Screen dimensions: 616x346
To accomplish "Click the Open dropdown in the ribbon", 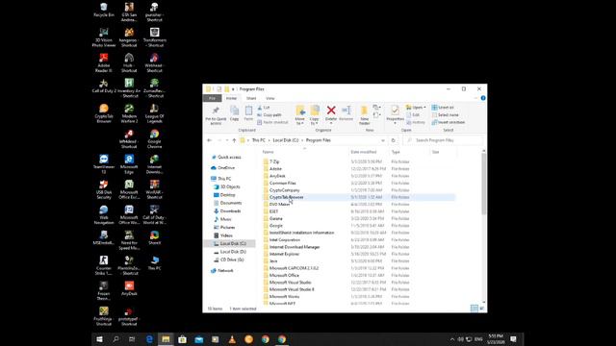I will [x=416, y=108].
